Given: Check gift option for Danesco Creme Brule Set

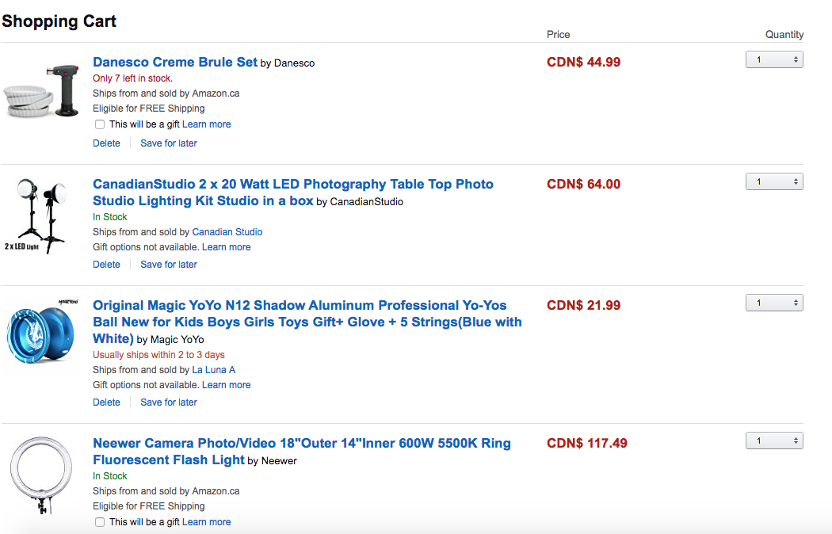Looking at the screenshot, I should point(100,124).
